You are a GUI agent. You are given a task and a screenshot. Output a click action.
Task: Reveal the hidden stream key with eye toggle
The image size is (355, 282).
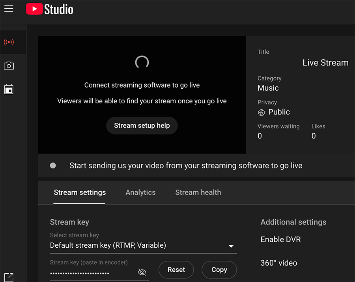(x=142, y=272)
